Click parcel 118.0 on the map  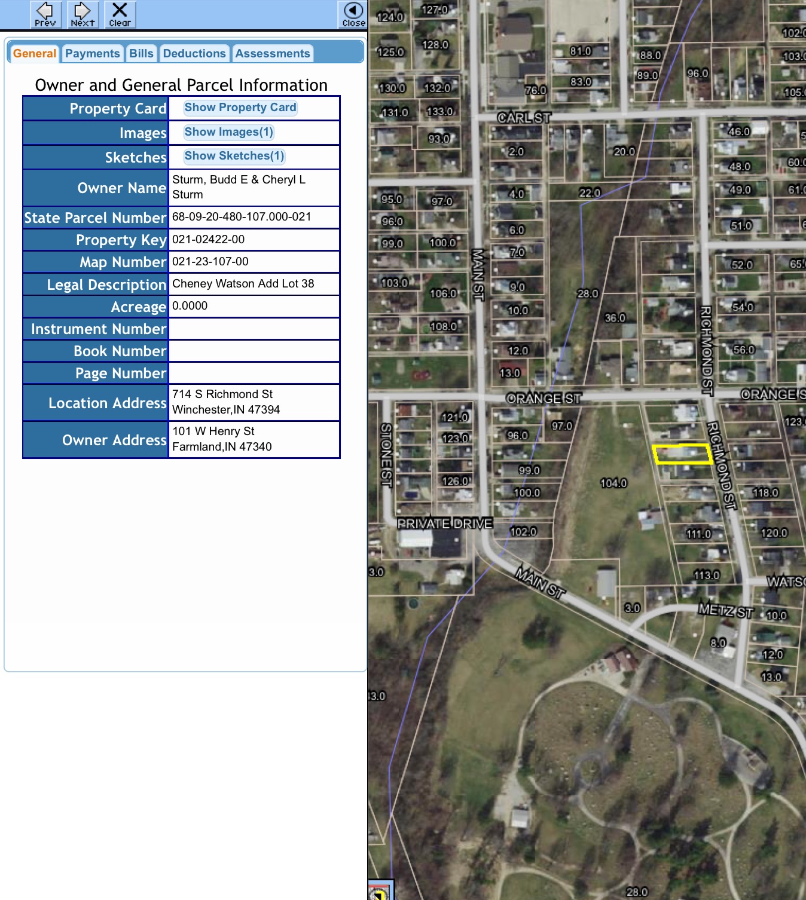(x=765, y=492)
